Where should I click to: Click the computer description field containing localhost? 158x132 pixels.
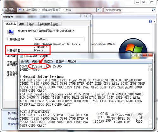[x=59, y=39]
